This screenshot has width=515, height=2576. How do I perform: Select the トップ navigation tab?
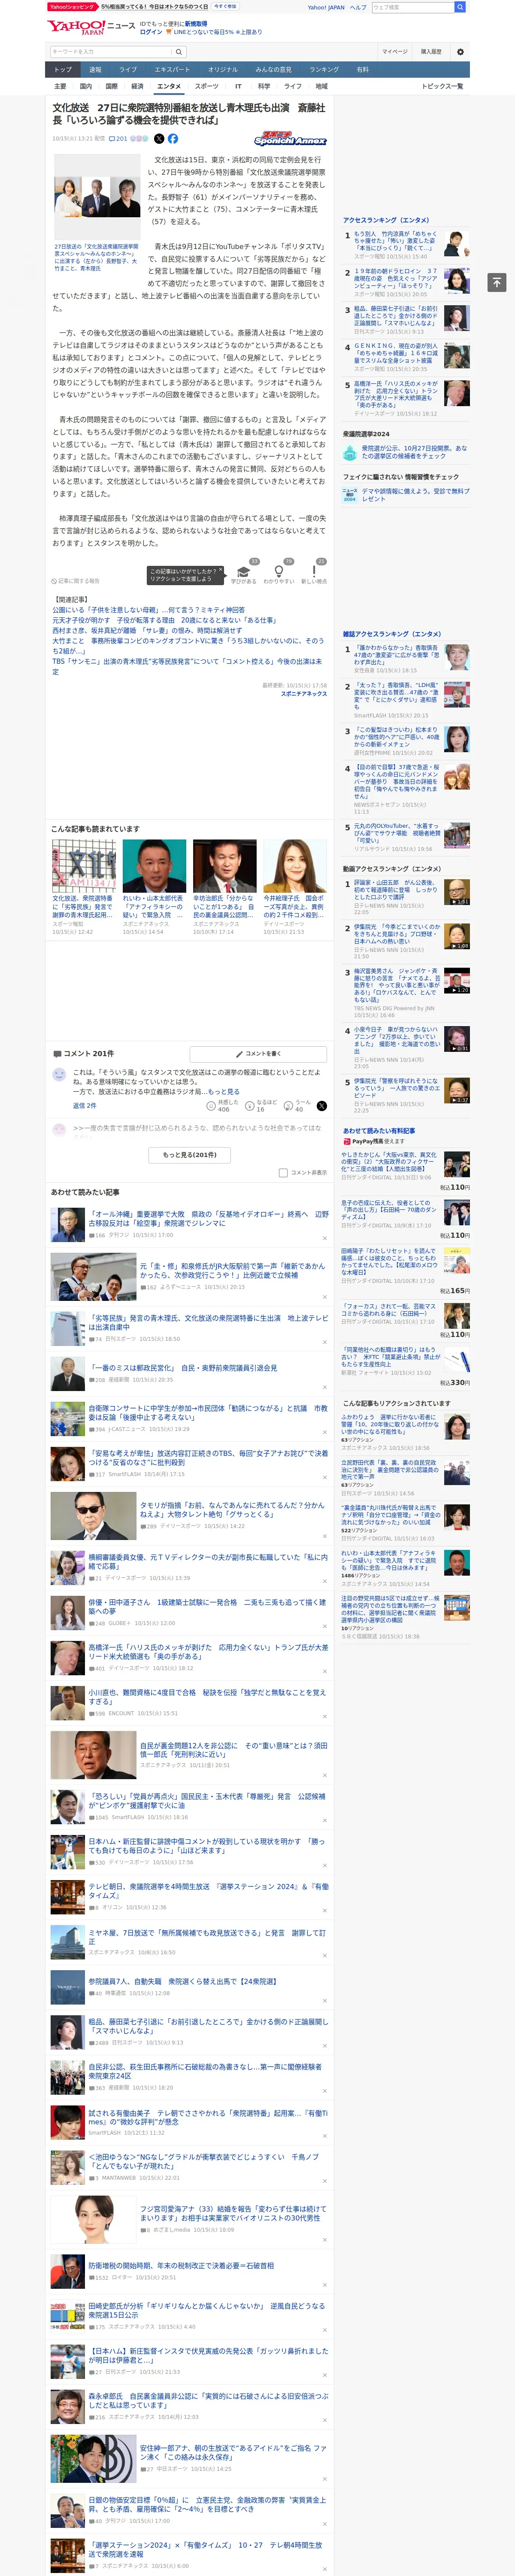tap(63, 70)
